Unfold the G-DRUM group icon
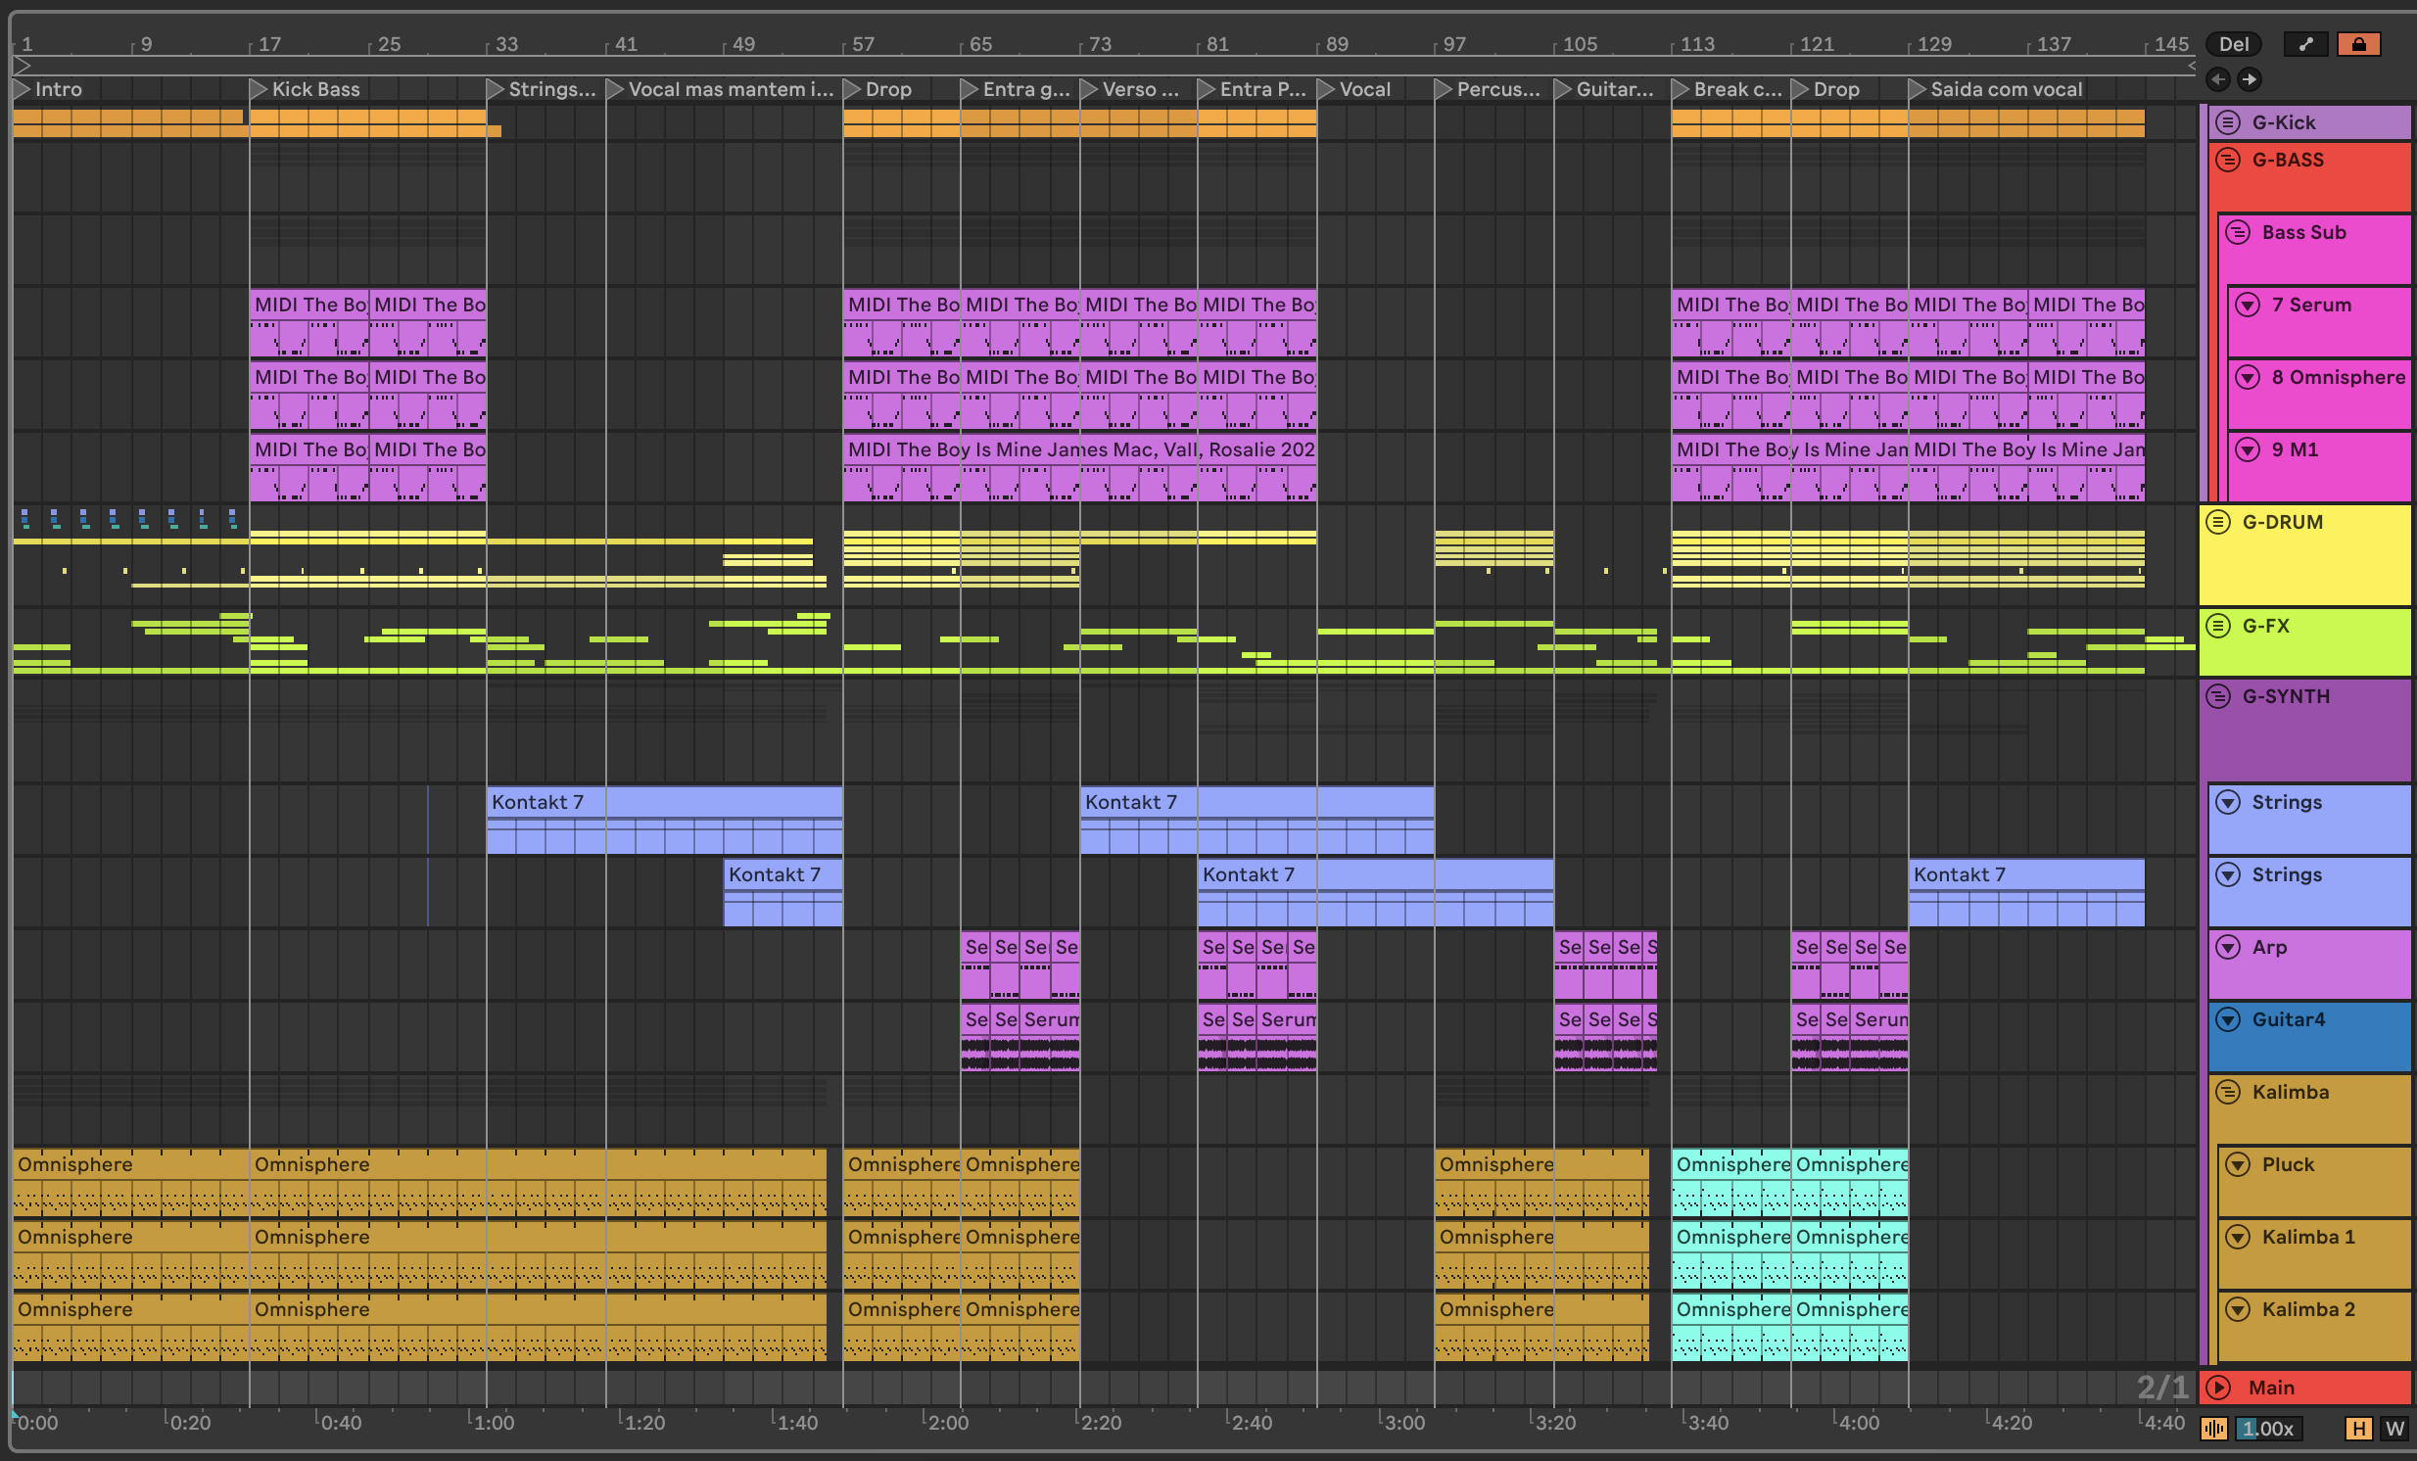 [x=2219, y=523]
